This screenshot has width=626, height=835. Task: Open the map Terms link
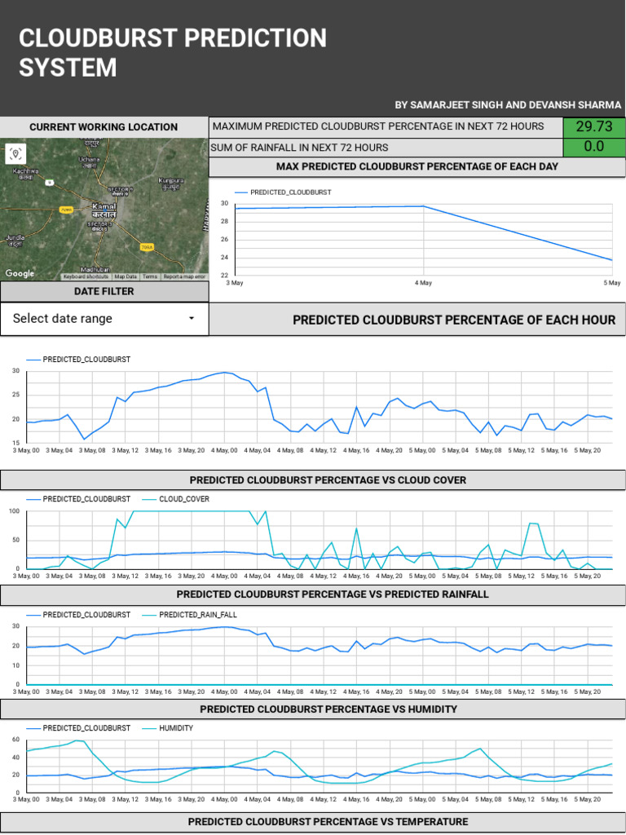pyautogui.click(x=150, y=277)
